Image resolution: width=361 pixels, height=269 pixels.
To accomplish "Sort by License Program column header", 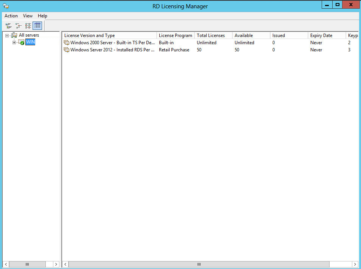I will tap(176, 36).
